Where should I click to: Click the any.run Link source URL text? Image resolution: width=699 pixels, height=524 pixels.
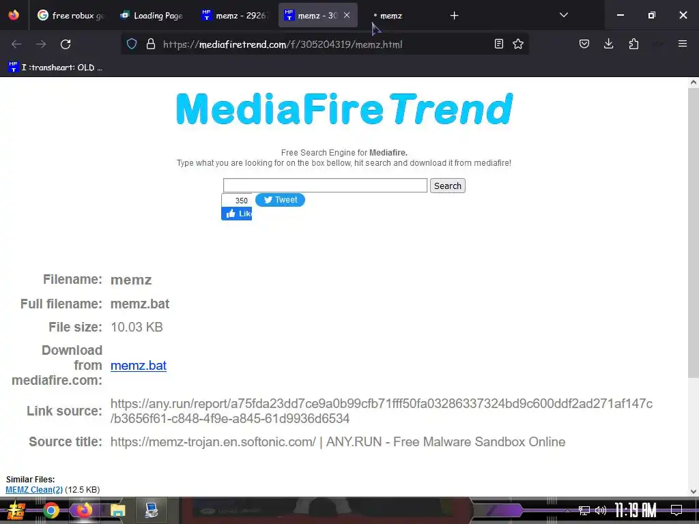coord(381,411)
